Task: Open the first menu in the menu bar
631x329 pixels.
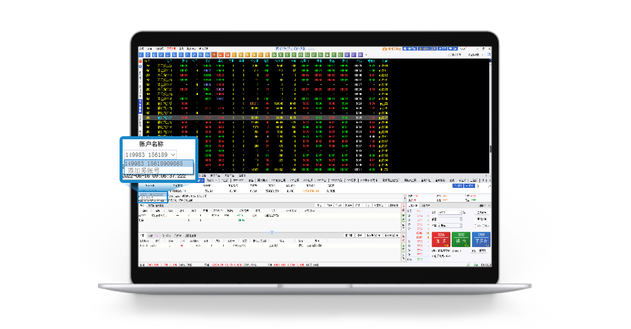Action: click(141, 49)
